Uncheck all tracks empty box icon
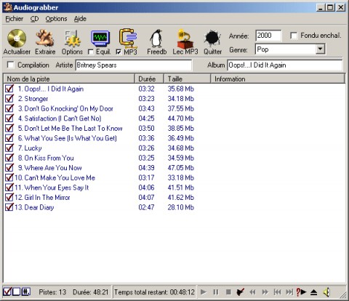This screenshot has width=349, height=301. point(16,292)
